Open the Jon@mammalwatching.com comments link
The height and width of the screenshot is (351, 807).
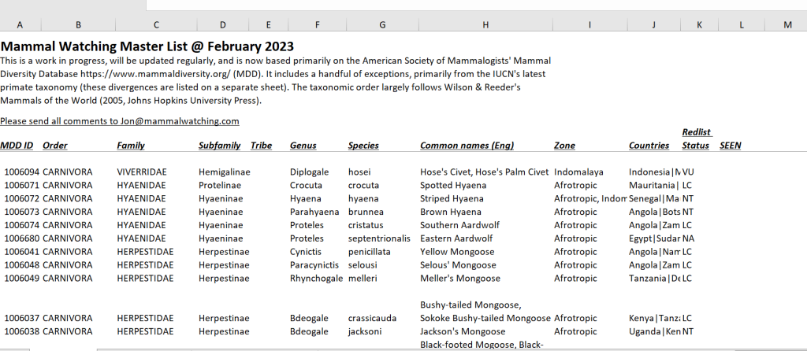(120, 121)
